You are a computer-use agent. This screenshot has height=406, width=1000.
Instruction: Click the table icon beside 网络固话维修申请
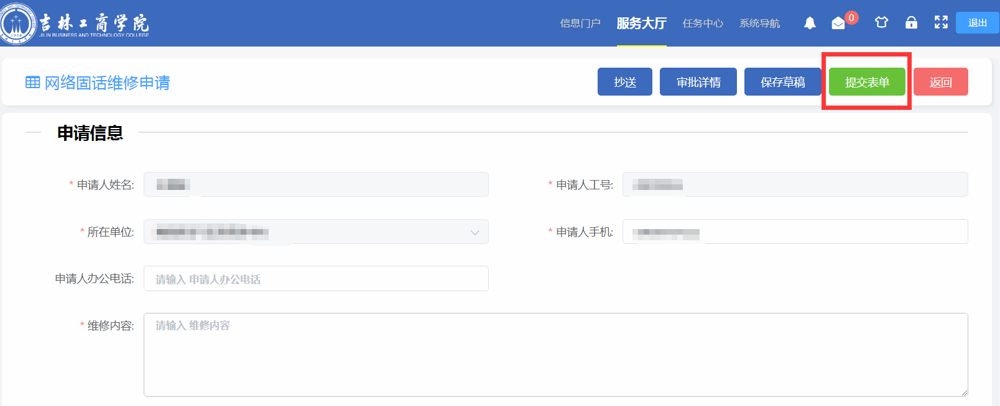(x=32, y=83)
